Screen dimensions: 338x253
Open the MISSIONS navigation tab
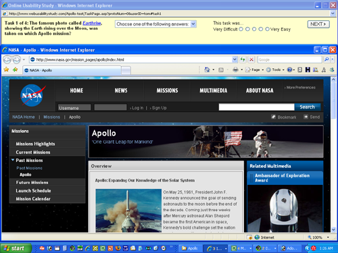(x=167, y=90)
